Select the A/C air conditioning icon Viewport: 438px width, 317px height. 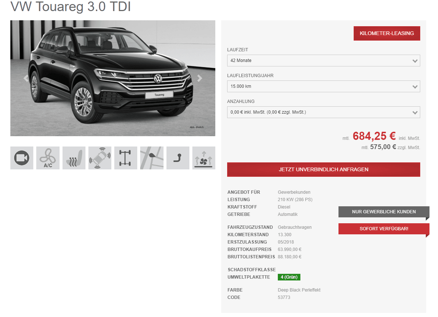pyautogui.click(x=48, y=158)
